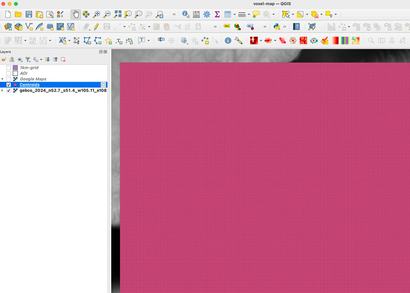Check the AOI layer visibility box
Screen dimensions: 410x293
[x=8, y=73]
